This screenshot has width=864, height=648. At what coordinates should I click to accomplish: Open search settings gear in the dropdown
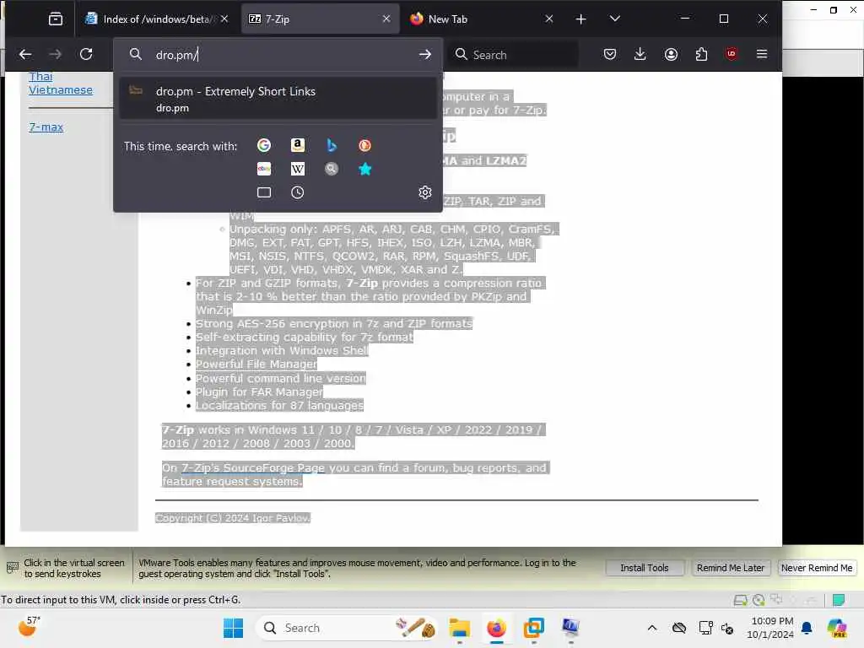click(425, 192)
